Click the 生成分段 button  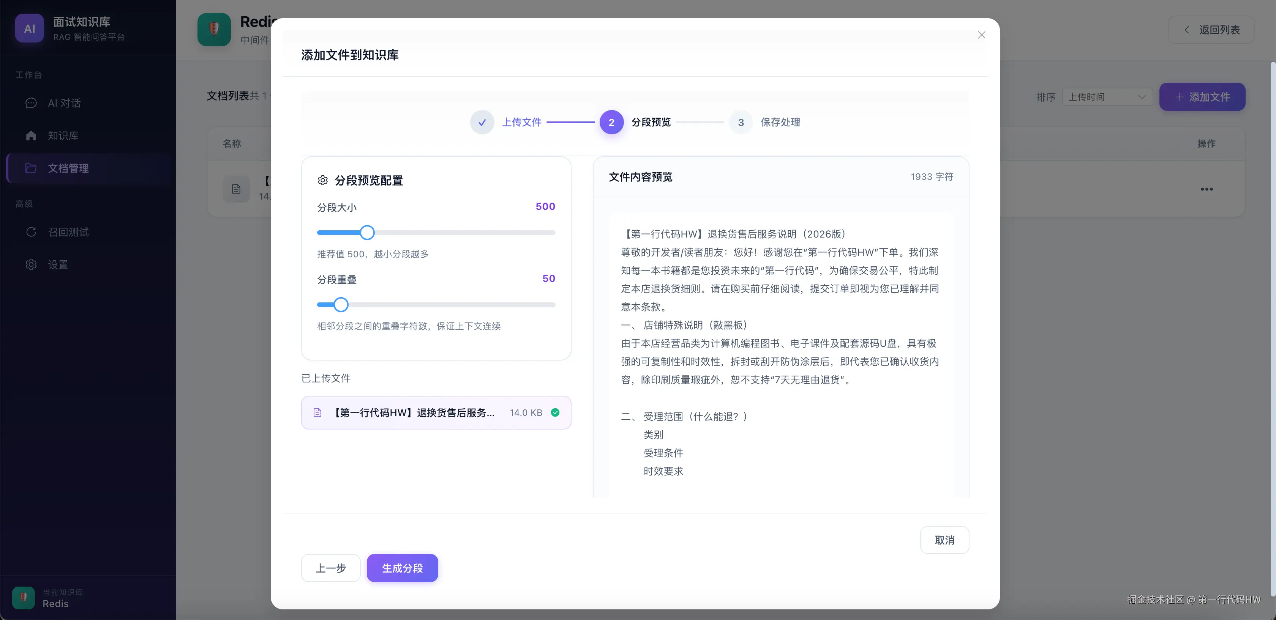pyautogui.click(x=402, y=568)
